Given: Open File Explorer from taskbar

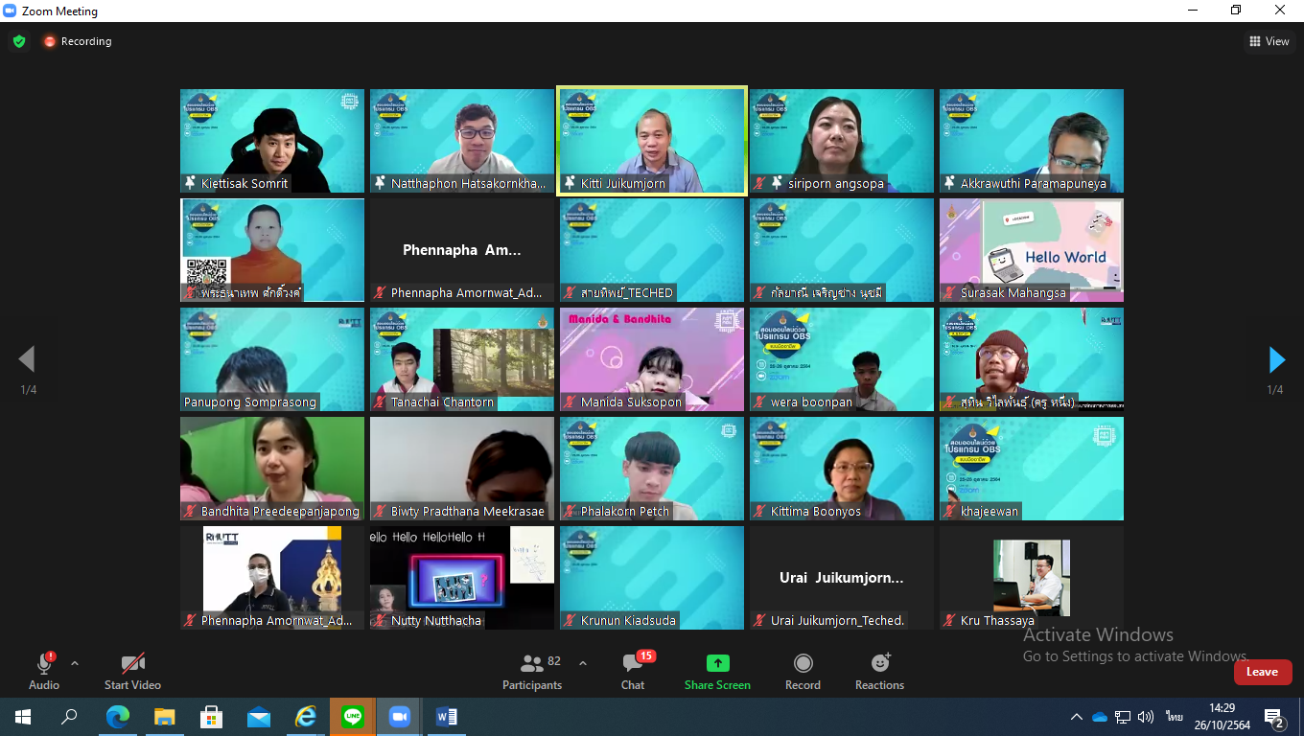Looking at the screenshot, I should click(165, 716).
